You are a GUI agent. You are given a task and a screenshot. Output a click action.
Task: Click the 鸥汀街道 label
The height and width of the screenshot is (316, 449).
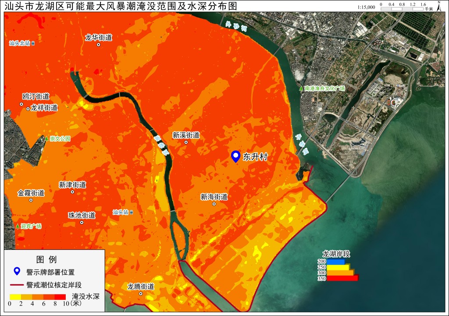(36, 96)
